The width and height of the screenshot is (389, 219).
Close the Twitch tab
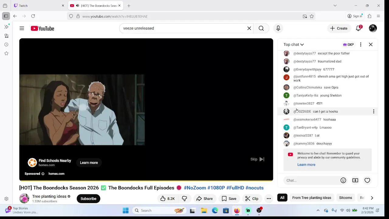click(63, 5)
